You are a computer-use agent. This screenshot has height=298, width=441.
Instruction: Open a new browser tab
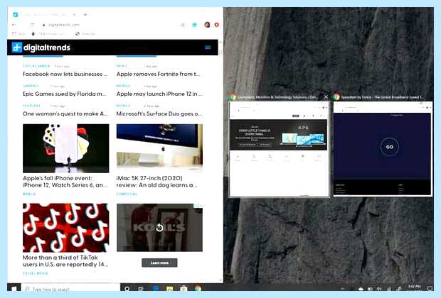[85, 15]
